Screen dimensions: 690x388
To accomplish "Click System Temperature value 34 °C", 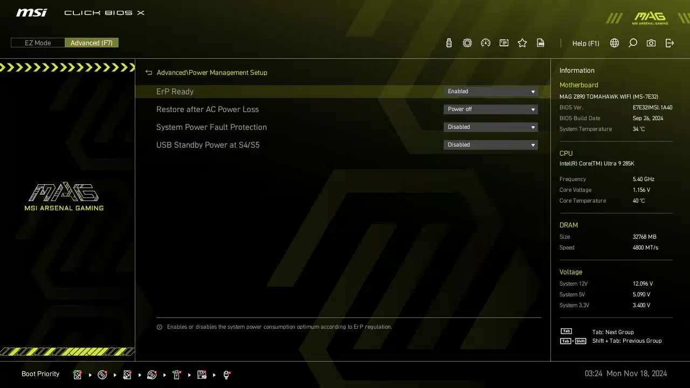I will point(639,129).
